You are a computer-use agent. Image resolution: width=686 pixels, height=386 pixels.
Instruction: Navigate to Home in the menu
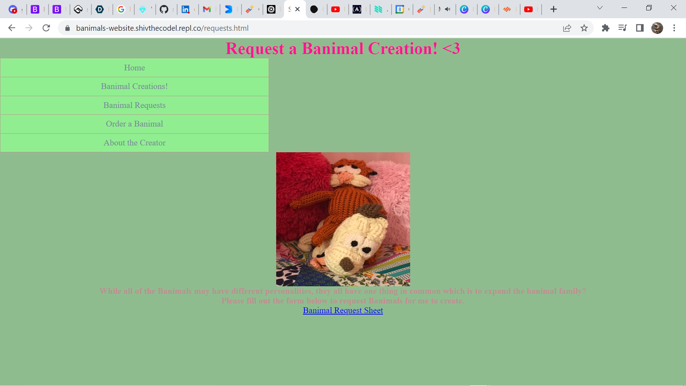point(134,68)
